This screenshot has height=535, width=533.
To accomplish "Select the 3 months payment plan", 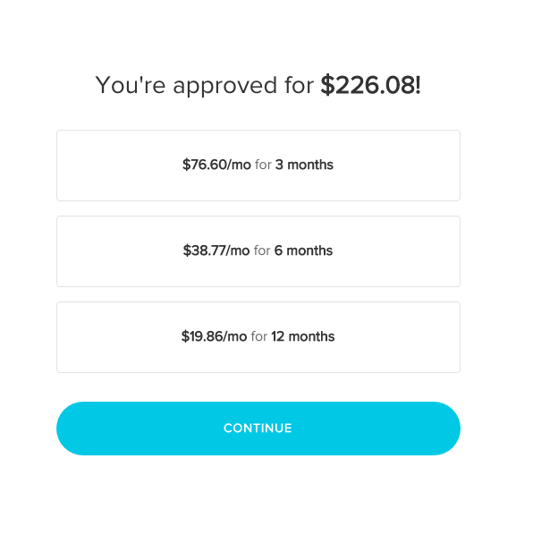I will point(258,166).
